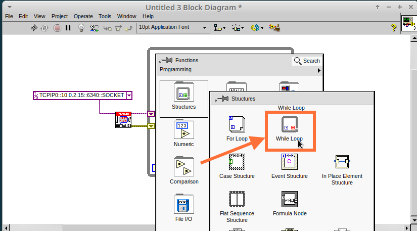Image resolution: width=417 pixels, height=231 pixels.
Task: Open the File menu
Action: tap(9, 16)
